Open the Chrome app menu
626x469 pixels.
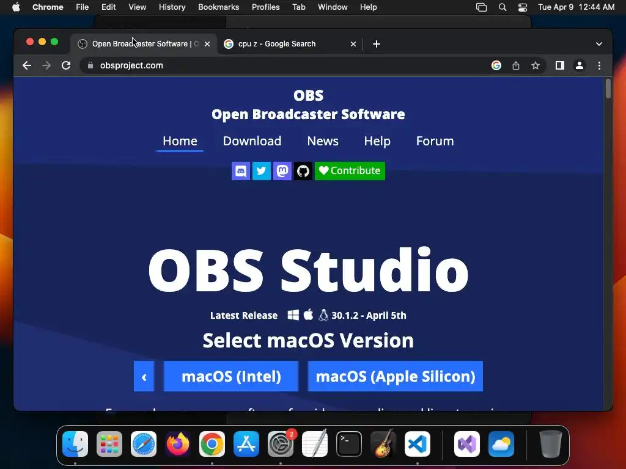(x=48, y=7)
